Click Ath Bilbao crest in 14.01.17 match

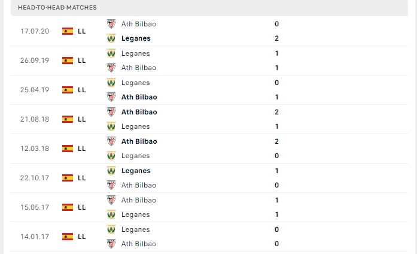(111, 244)
